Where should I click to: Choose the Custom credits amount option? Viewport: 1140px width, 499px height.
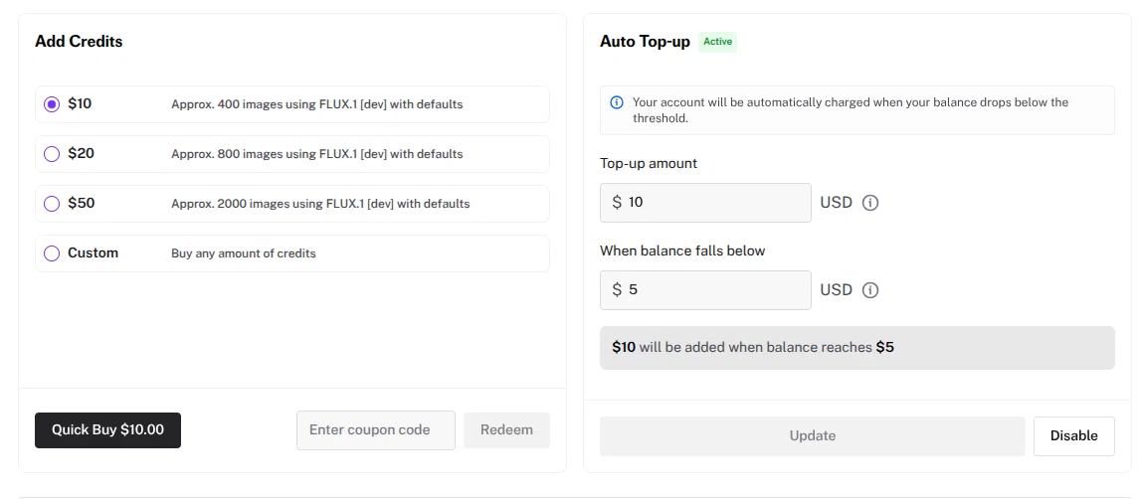(52, 253)
